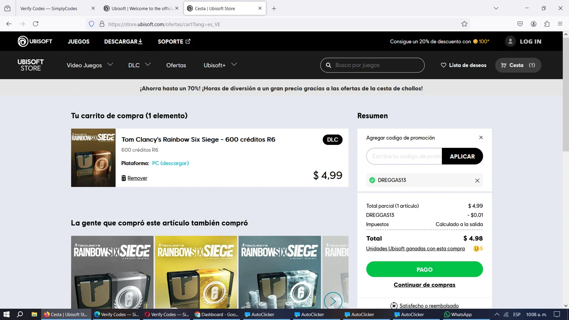Open JUEGOS menu
Viewport: 569px width, 320px height.
click(79, 41)
